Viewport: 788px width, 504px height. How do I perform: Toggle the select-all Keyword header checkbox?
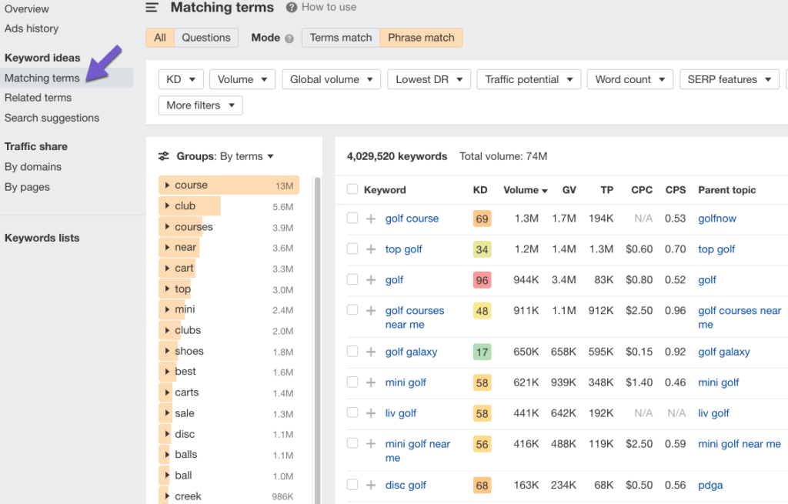(352, 189)
